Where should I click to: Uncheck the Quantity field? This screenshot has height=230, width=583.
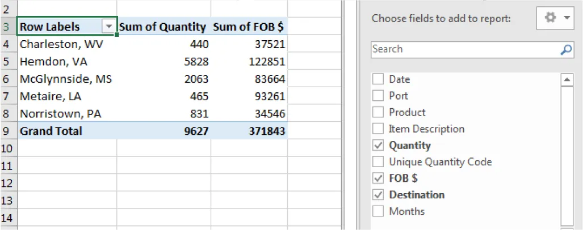(x=378, y=146)
